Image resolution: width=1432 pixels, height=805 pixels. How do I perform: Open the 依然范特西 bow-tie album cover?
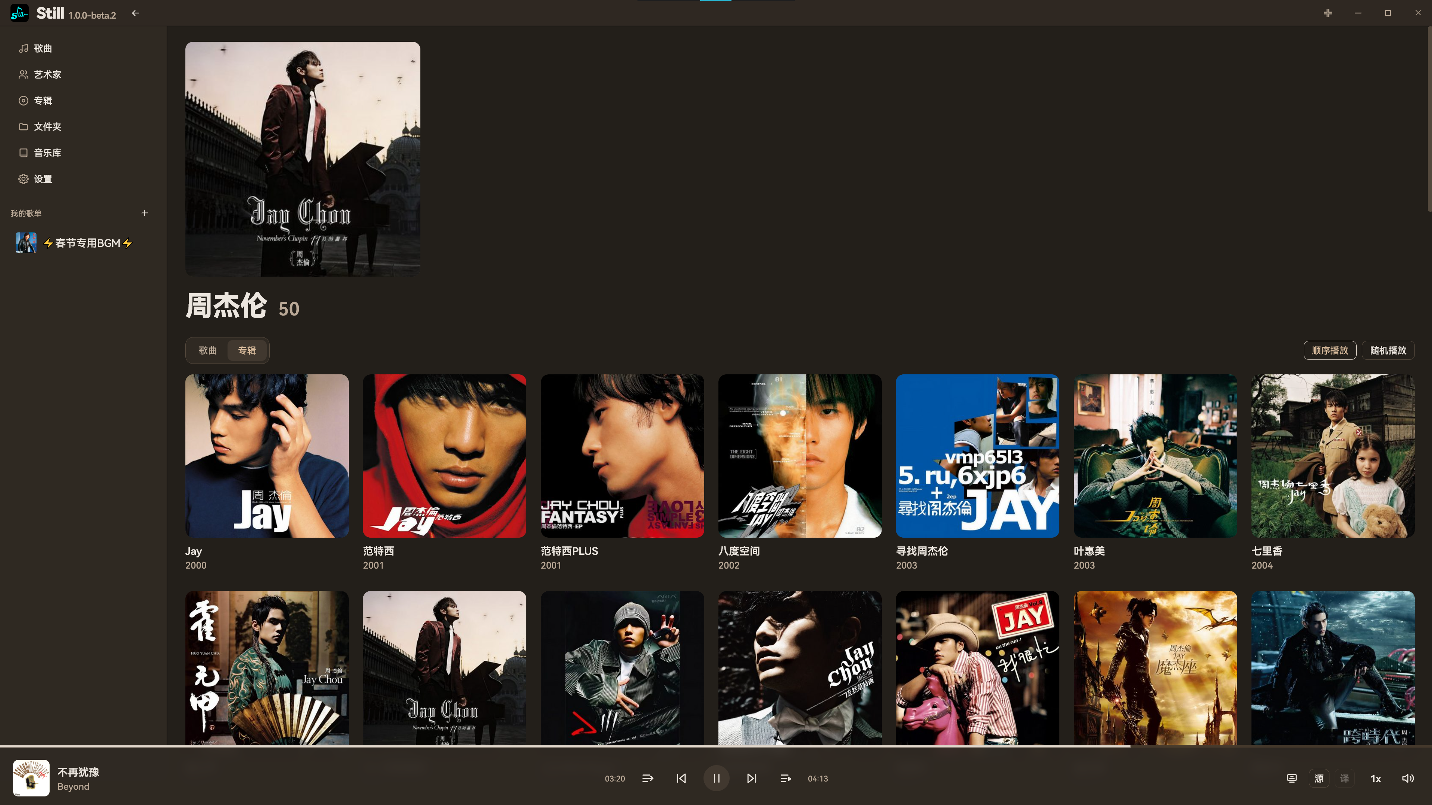click(800, 668)
